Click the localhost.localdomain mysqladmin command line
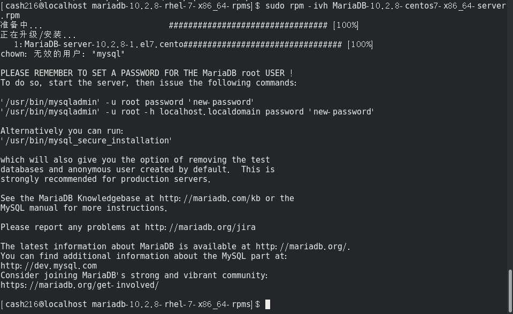 coord(187,112)
